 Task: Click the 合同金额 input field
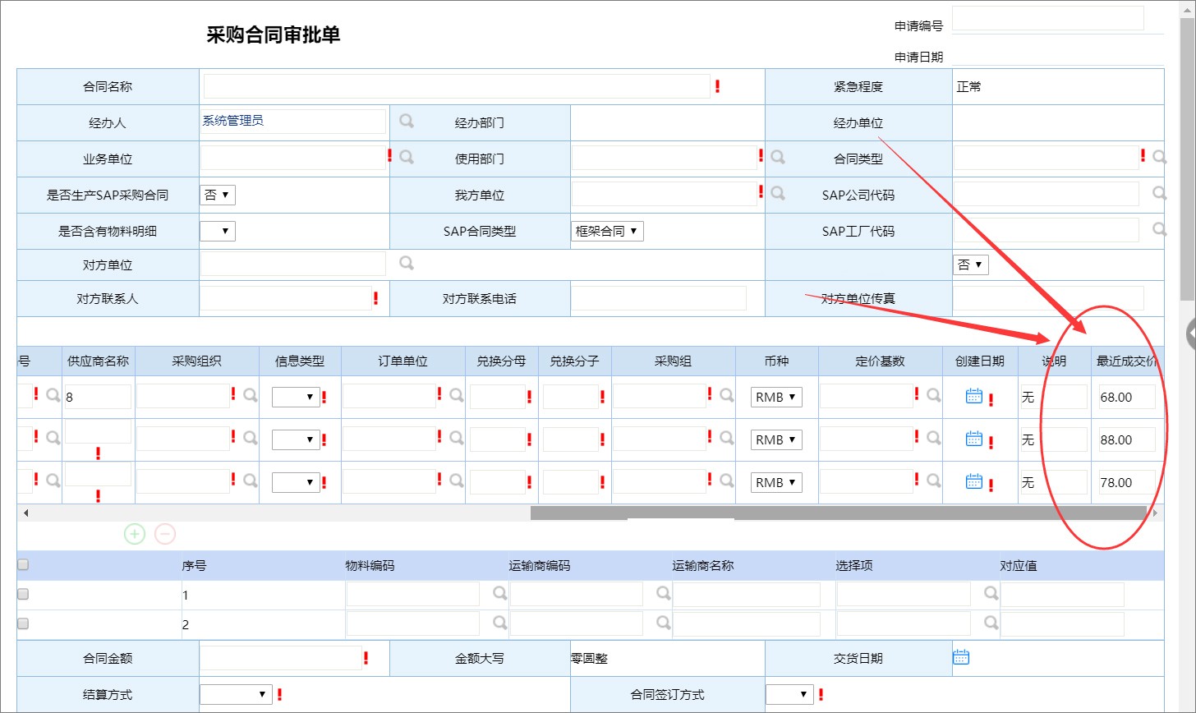point(281,658)
